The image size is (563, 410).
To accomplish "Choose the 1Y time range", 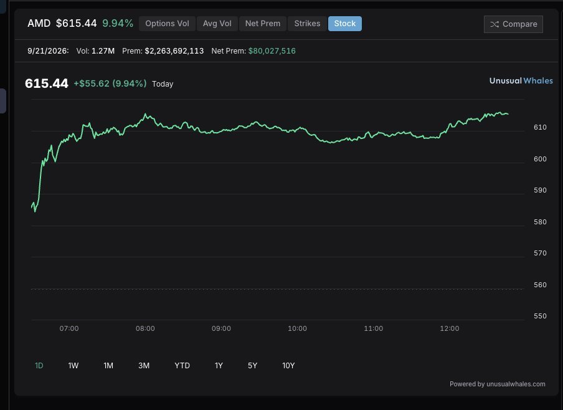I will point(219,366).
